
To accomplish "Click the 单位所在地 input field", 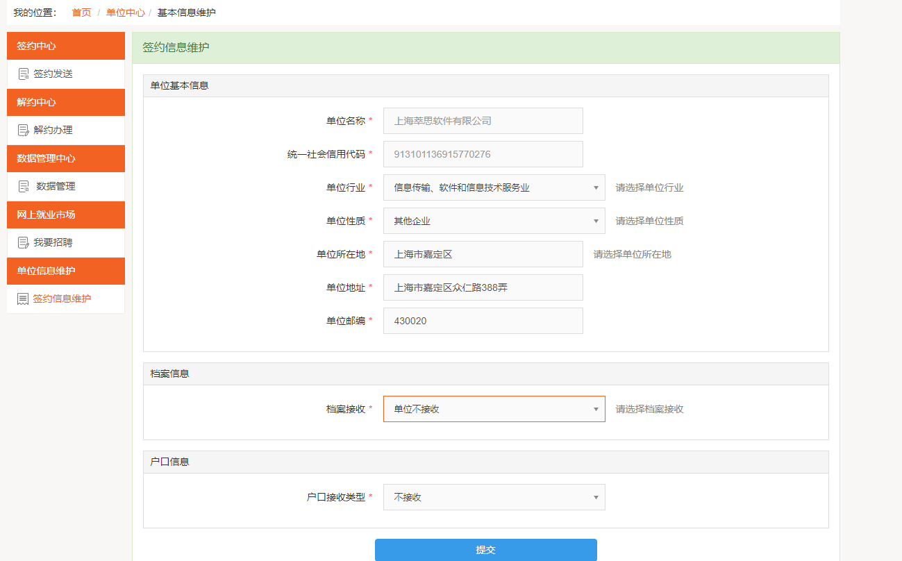I will click(x=483, y=254).
